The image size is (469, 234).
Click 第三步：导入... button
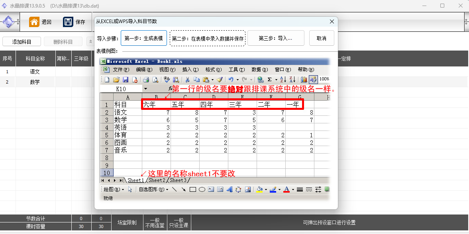click(276, 38)
